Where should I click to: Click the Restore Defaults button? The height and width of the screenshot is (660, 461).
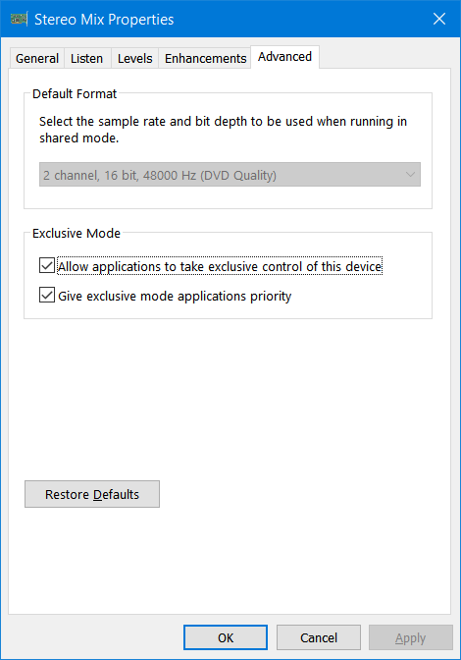pos(92,494)
